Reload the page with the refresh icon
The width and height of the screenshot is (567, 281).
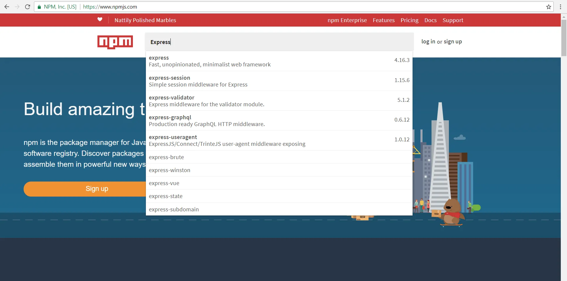tap(27, 7)
